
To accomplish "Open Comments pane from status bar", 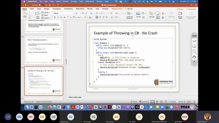I will click(144, 101).
